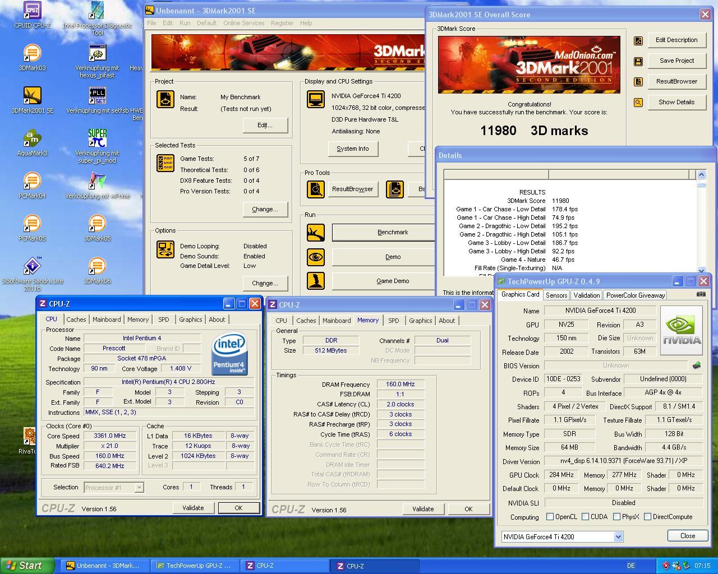Open 3DMark05 desktop icon
The image size is (718, 574).
pyautogui.click(x=97, y=224)
